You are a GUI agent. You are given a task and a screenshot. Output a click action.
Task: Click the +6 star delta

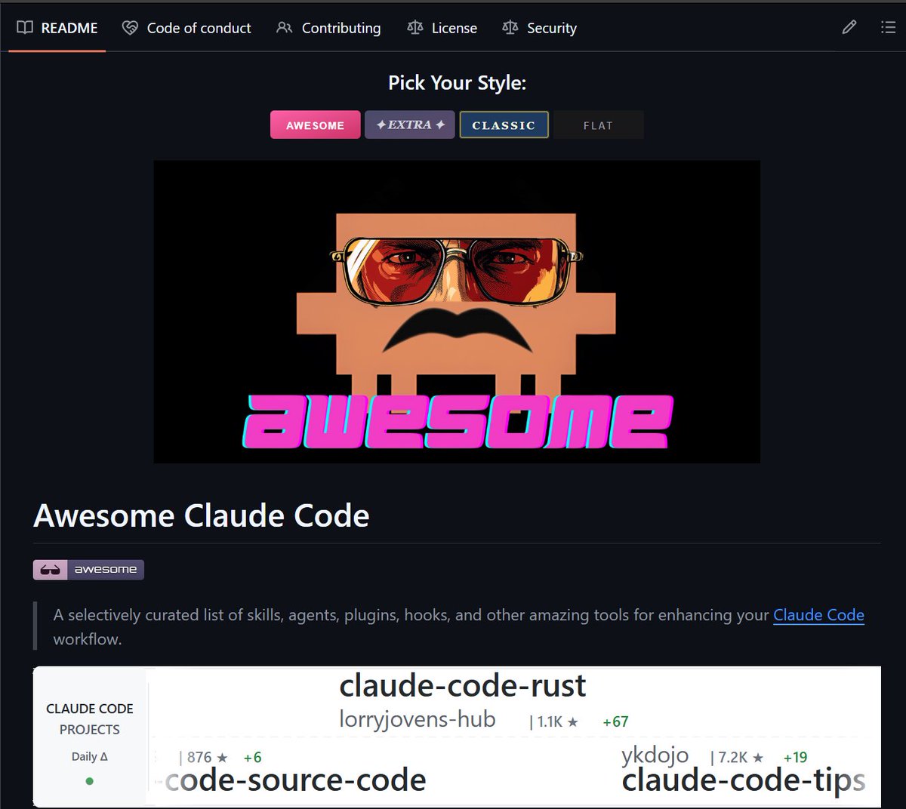pyautogui.click(x=252, y=758)
